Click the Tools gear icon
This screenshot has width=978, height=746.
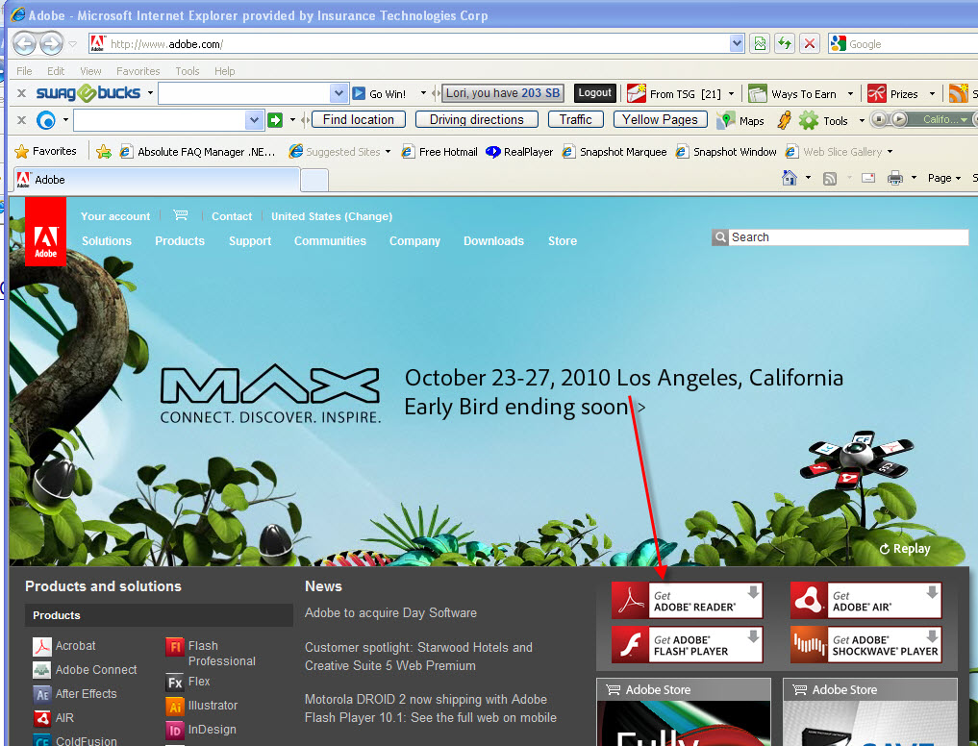[809, 120]
